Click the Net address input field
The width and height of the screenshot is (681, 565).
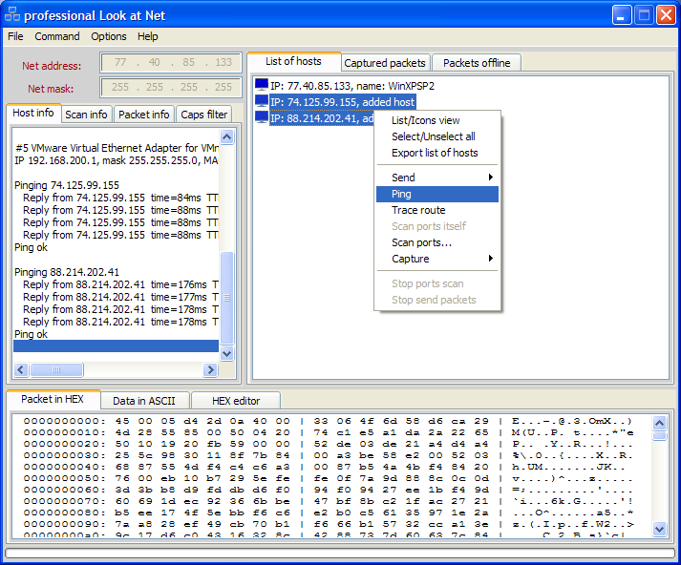pos(171,62)
